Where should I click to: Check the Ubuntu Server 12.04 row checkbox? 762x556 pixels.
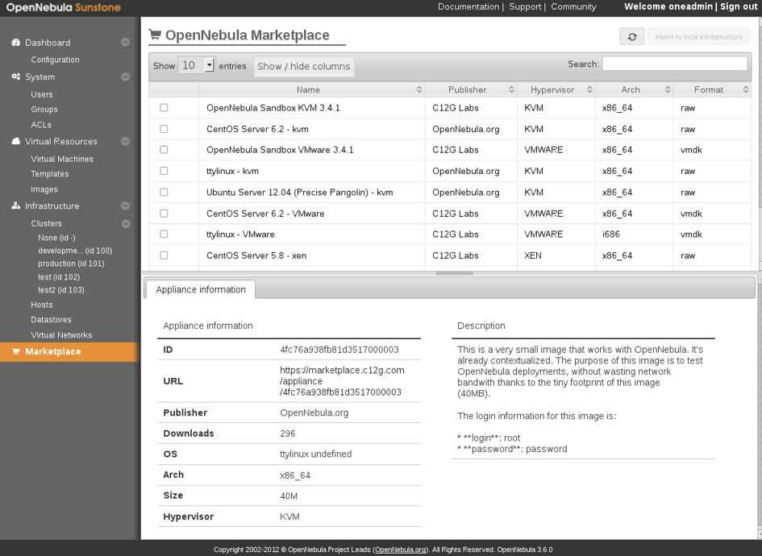[164, 192]
